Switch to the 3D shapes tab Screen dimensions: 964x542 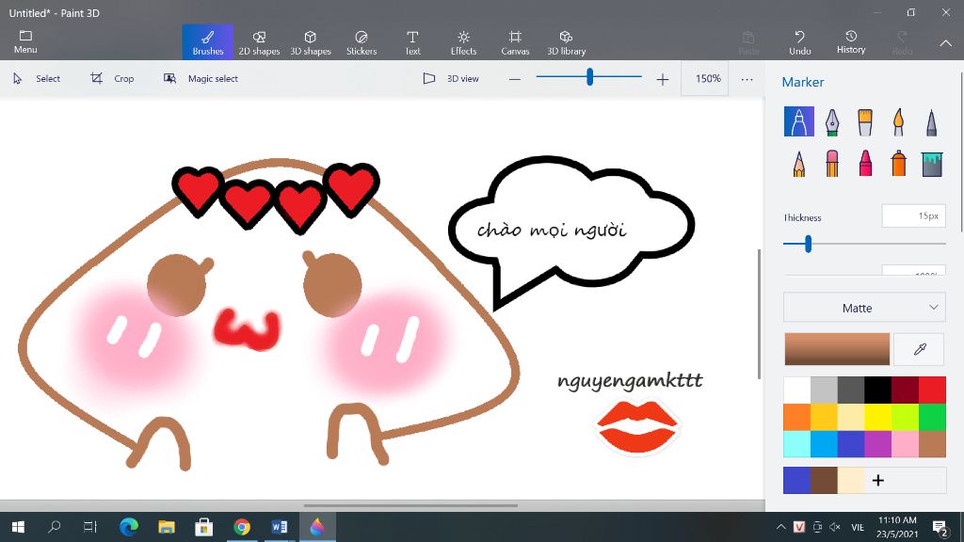click(310, 42)
